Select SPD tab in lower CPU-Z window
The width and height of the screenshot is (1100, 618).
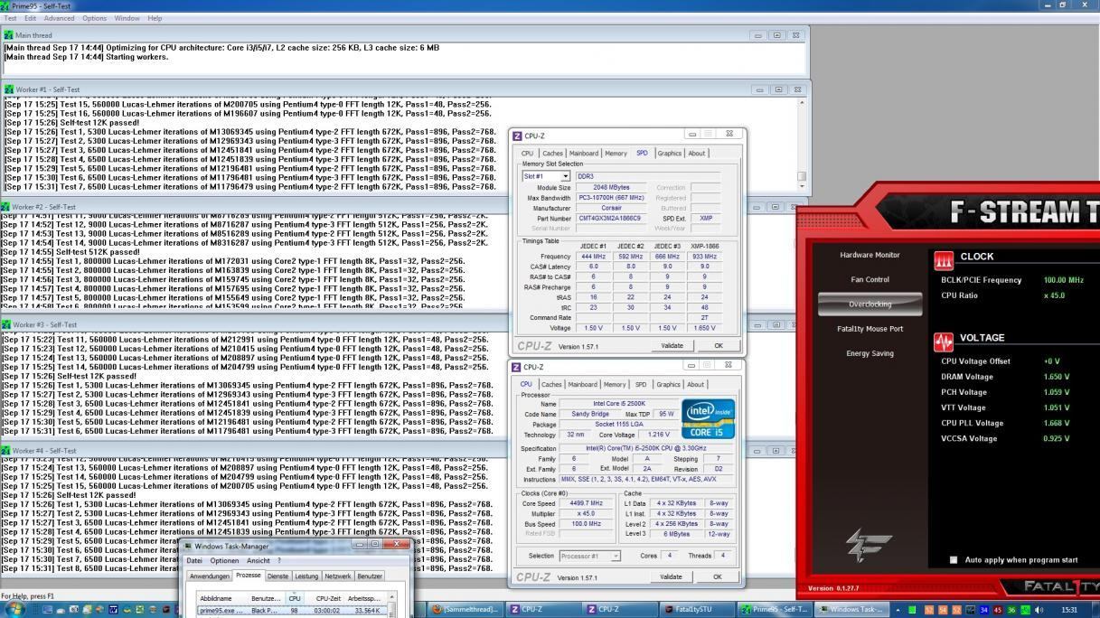click(641, 385)
